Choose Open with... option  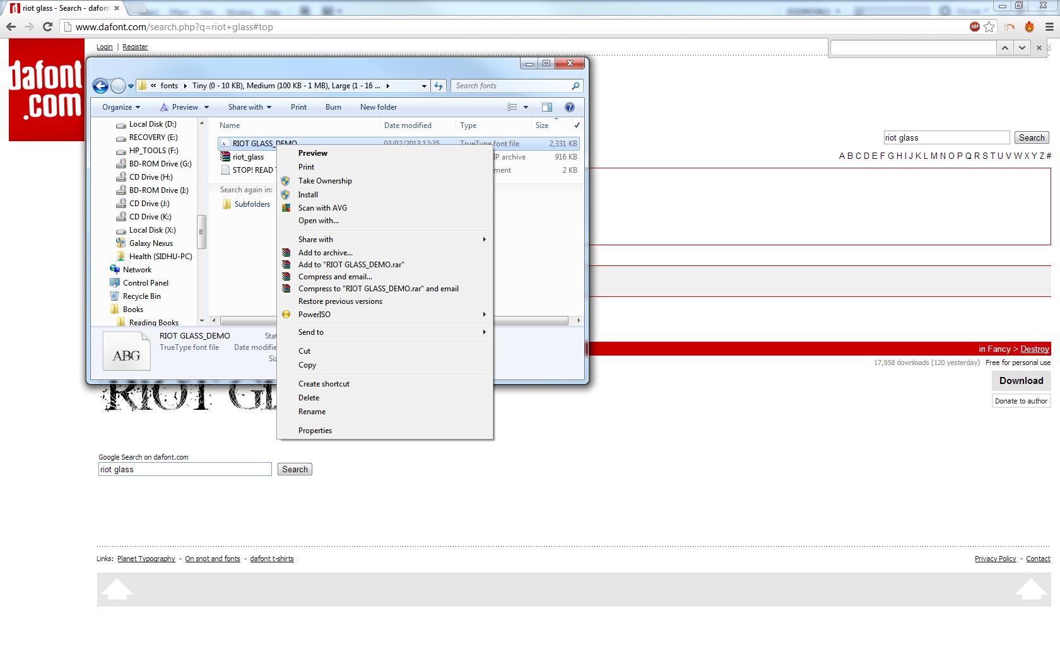point(319,221)
